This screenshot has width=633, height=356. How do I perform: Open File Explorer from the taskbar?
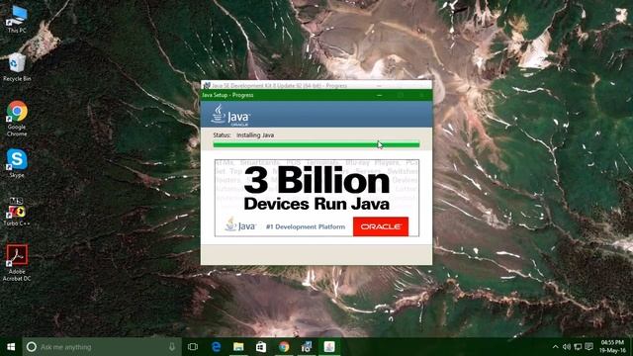(x=238, y=347)
